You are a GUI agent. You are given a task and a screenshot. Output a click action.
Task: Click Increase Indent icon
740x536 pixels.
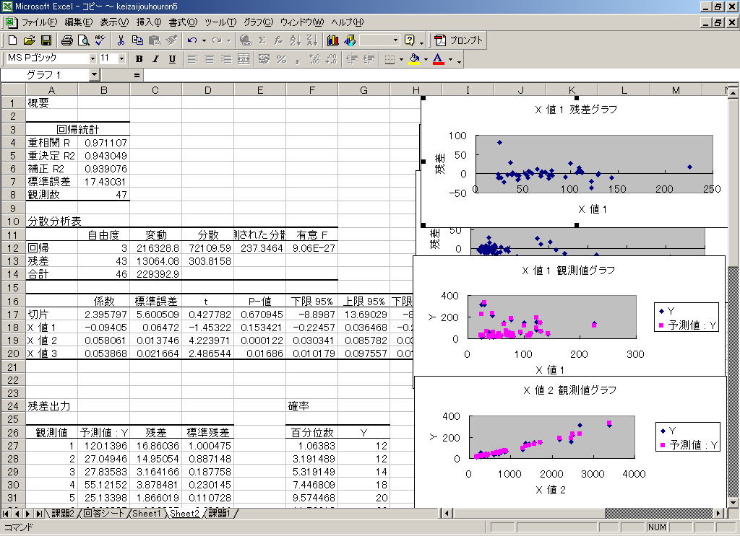coord(369,59)
